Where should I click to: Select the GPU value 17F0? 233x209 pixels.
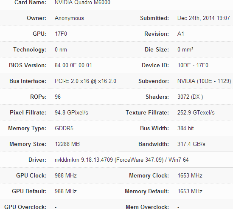[x=61, y=34]
